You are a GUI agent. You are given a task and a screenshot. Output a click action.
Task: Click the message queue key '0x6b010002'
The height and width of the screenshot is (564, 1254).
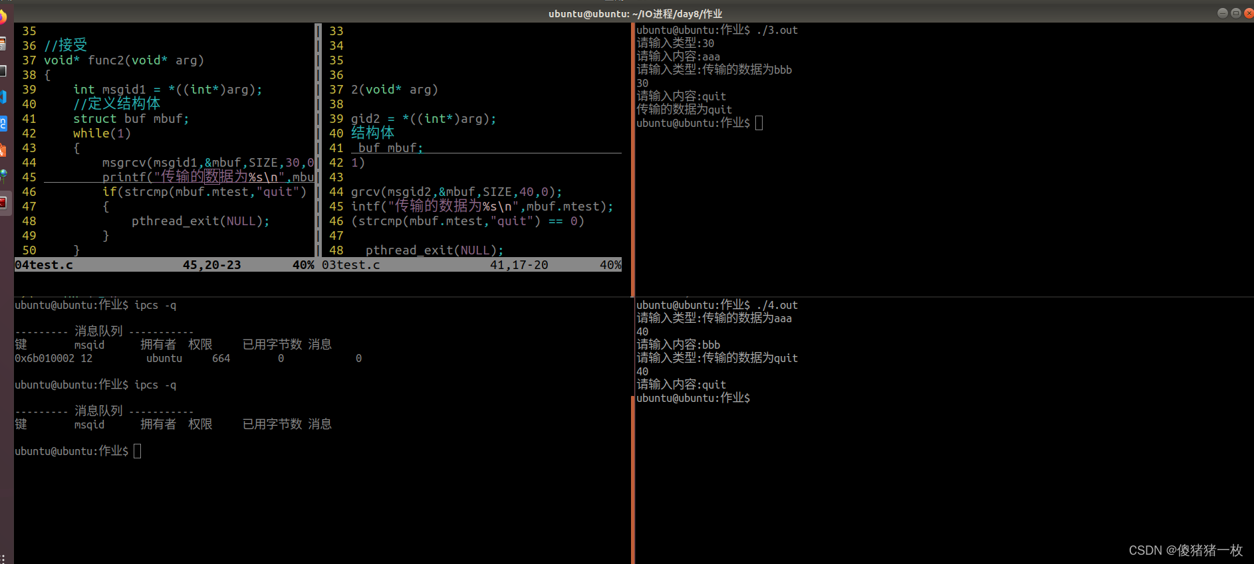coord(45,359)
